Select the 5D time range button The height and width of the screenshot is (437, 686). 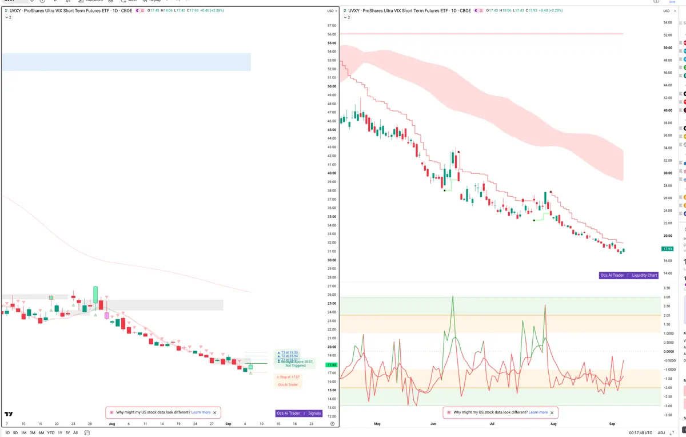click(15, 433)
